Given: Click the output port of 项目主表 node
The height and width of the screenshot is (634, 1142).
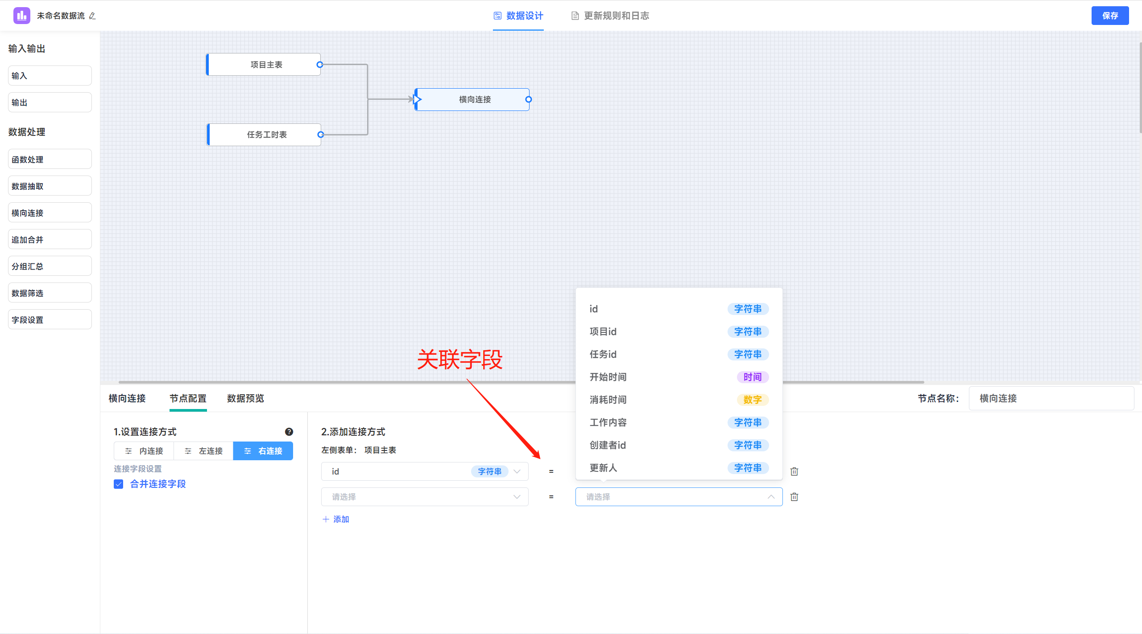Looking at the screenshot, I should pos(319,65).
